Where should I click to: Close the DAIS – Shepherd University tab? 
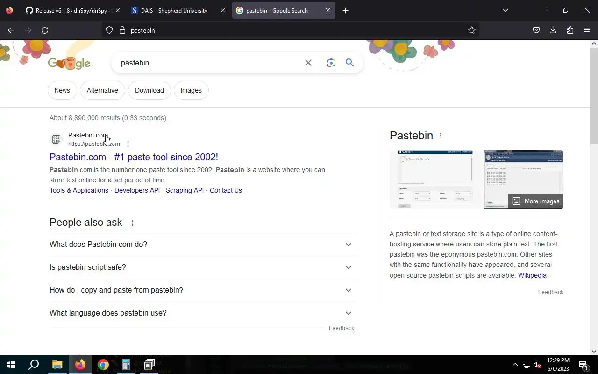pos(223,10)
